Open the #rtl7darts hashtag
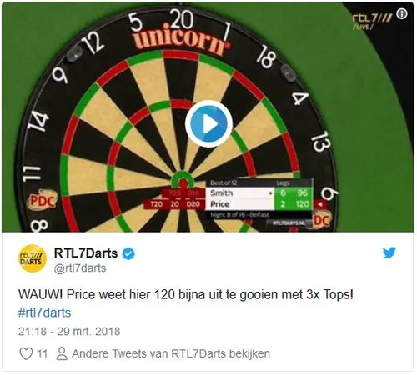 44,312
